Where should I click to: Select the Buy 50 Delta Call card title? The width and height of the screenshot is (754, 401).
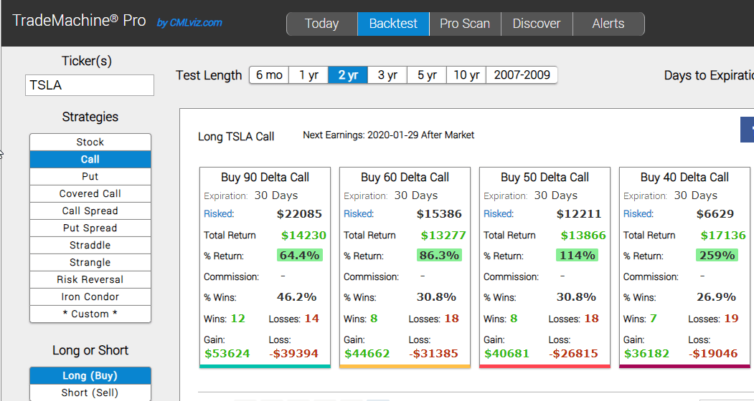click(x=545, y=177)
